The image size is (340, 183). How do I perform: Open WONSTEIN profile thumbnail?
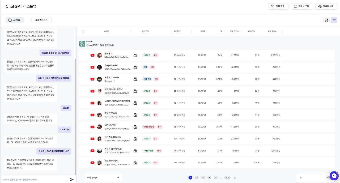[100, 127]
